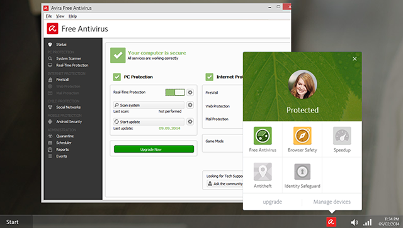The image size is (403, 228).
Task: Open the File menu
Action: coord(49,16)
